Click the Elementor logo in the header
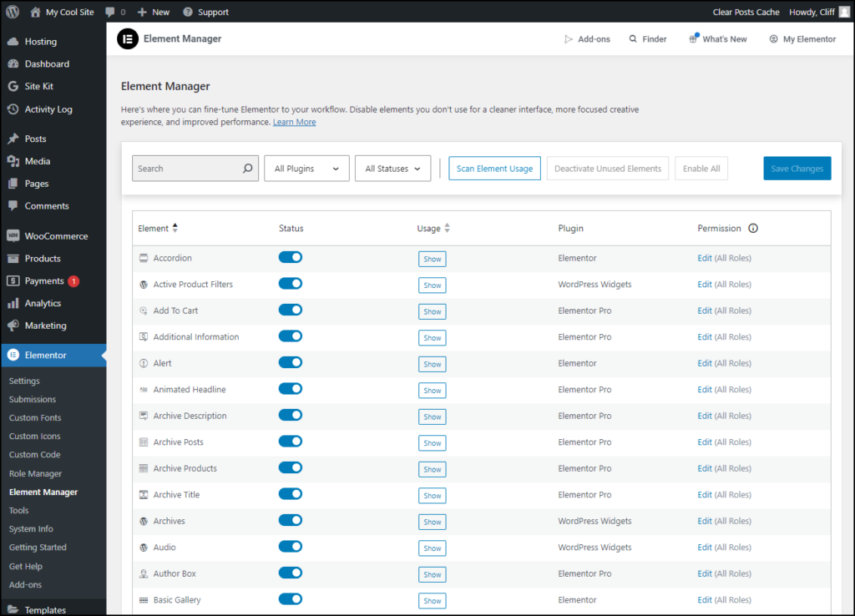Viewport: 855px width, 616px height. (x=127, y=38)
